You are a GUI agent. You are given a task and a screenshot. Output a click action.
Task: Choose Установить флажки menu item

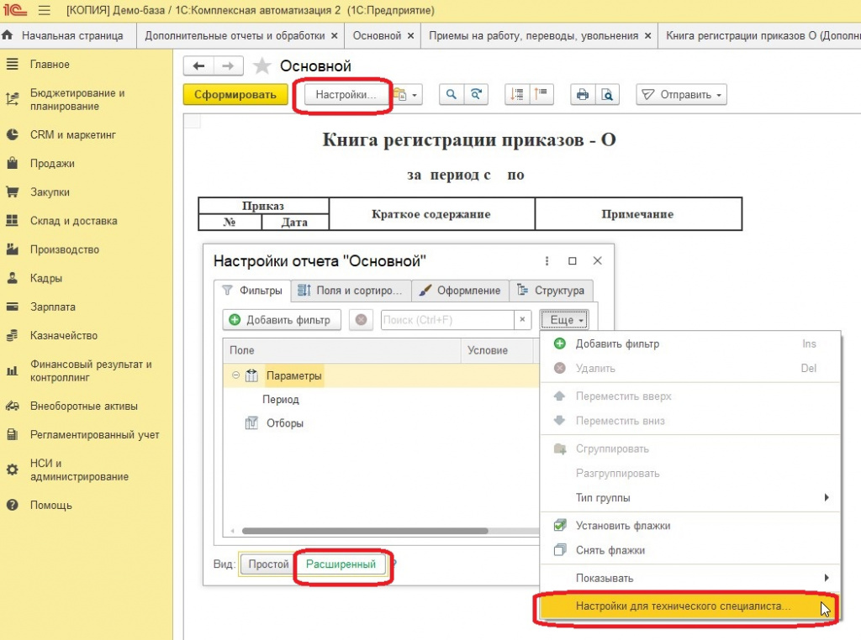point(690,526)
